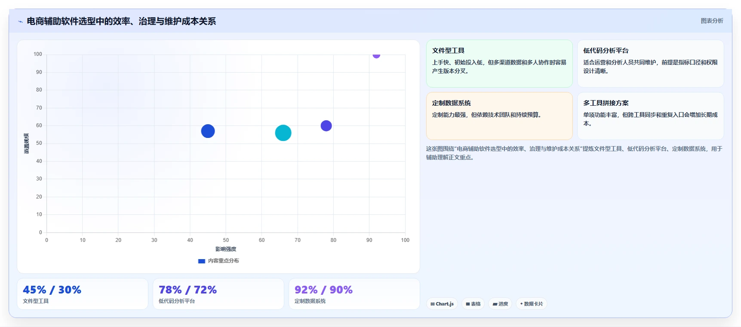Click the 影响强度 x-axis title
The image size is (741, 327).
coord(226,249)
